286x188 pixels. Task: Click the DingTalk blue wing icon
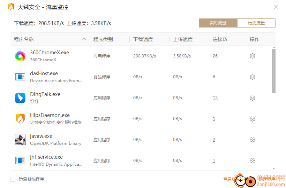(x=20, y=98)
